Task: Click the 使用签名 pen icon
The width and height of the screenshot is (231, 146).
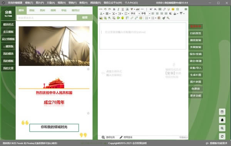Action: pos(121,137)
